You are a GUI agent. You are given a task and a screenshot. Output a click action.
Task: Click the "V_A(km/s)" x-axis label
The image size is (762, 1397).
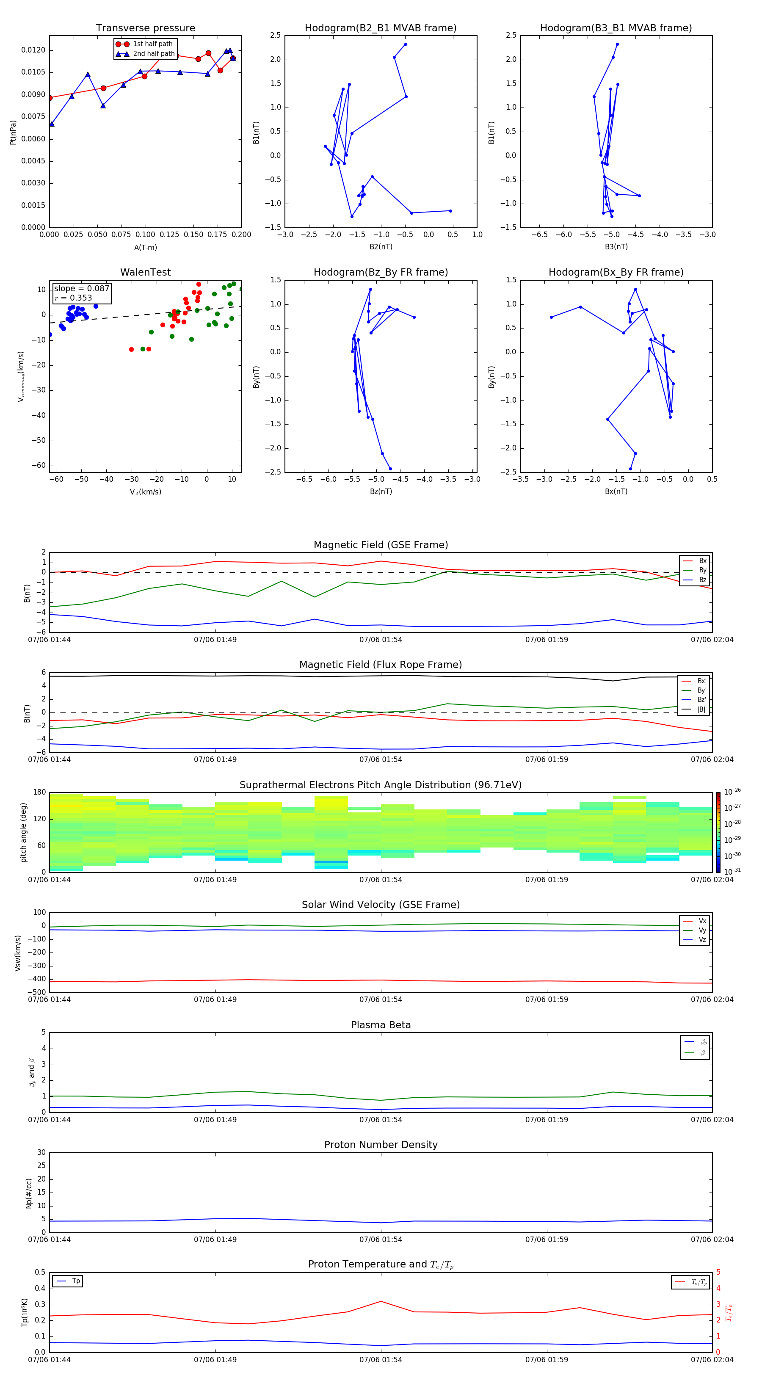pyautogui.click(x=145, y=492)
